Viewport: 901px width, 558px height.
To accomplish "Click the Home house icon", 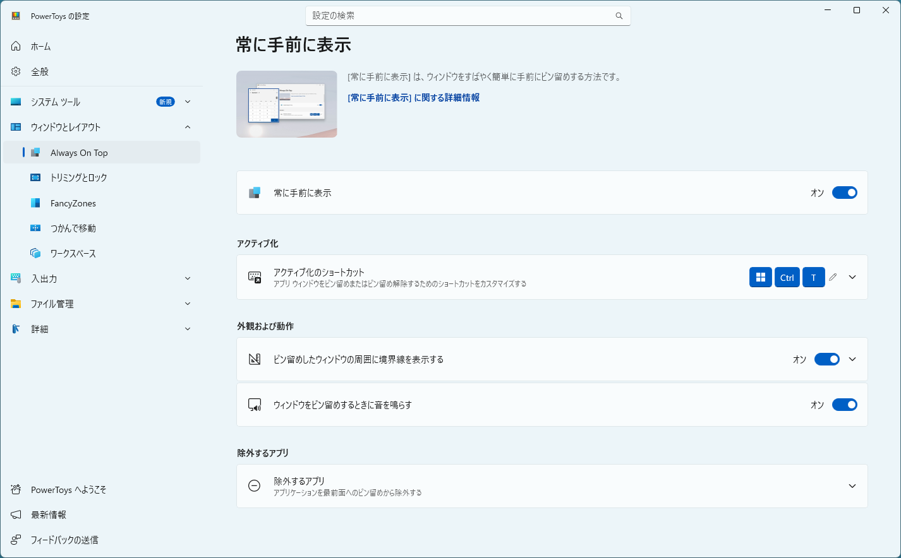I will point(16,46).
